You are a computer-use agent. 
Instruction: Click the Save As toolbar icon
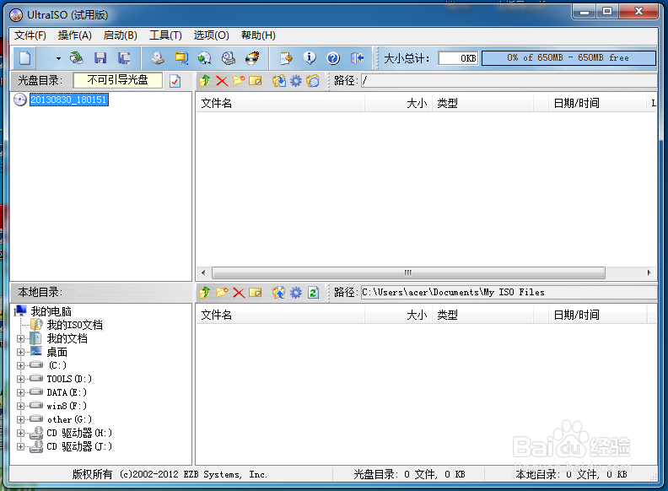point(124,58)
